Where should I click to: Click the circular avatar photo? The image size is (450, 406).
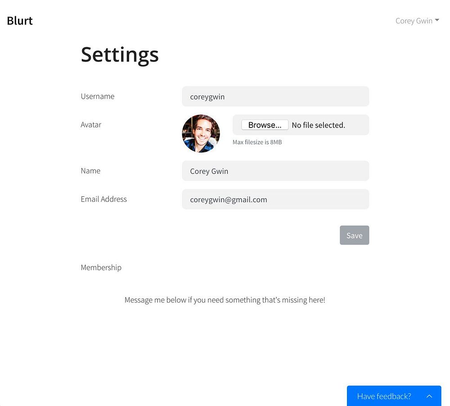point(201,134)
